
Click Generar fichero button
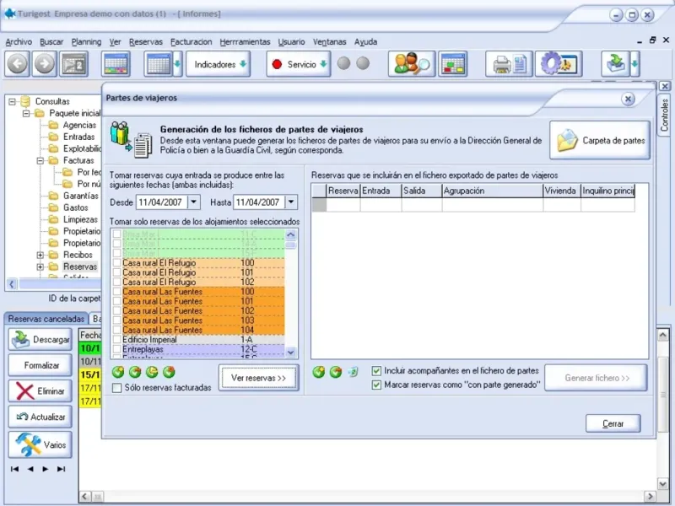click(597, 378)
